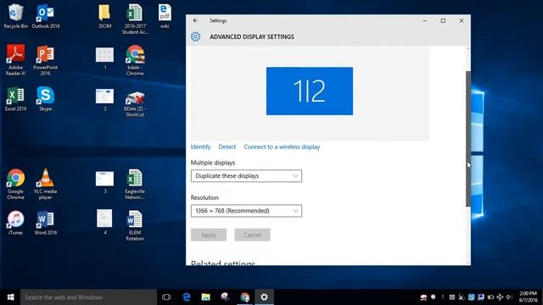Expand the Resolution dropdown
This screenshot has height=305, width=543.
coord(246,211)
